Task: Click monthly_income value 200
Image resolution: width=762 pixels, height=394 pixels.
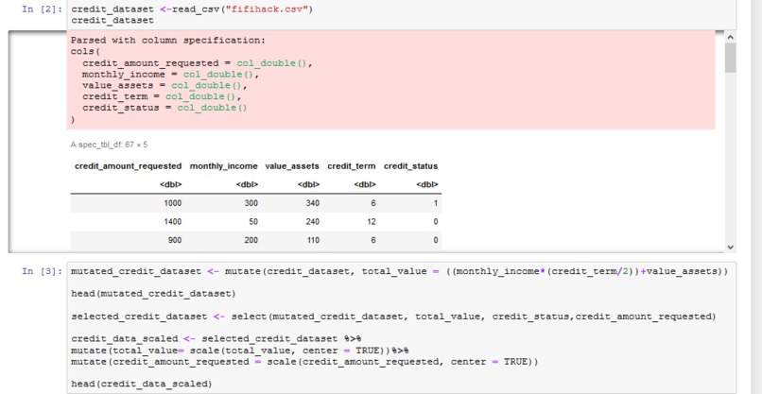Action: pos(251,240)
